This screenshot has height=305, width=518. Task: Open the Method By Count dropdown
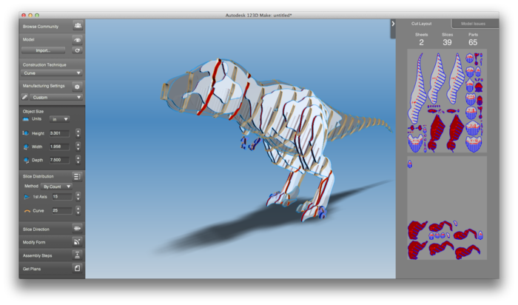[x=57, y=187]
